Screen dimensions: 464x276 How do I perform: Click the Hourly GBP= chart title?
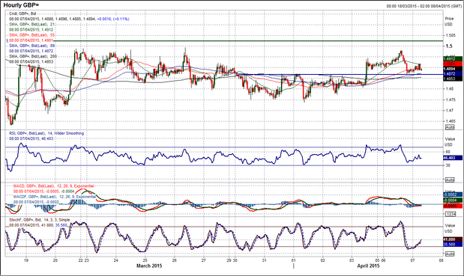click(21, 5)
